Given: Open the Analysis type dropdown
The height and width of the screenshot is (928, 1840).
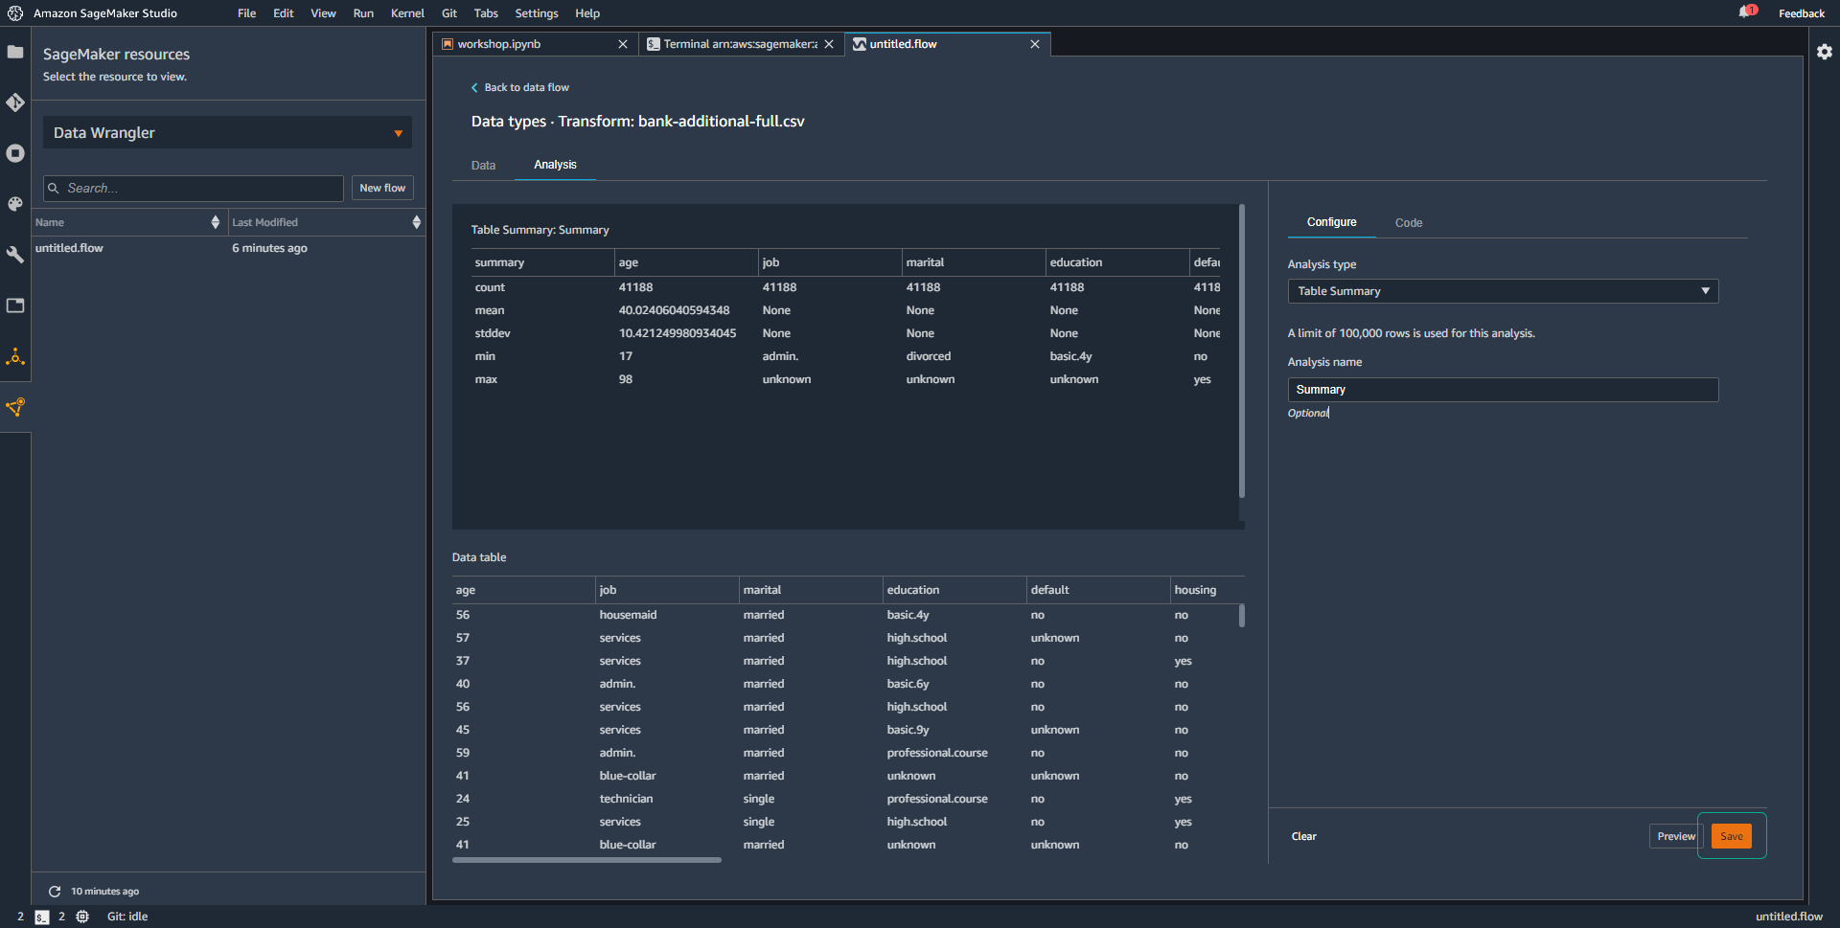Looking at the screenshot, I should pyautogui.click(x=1503, y=291).
